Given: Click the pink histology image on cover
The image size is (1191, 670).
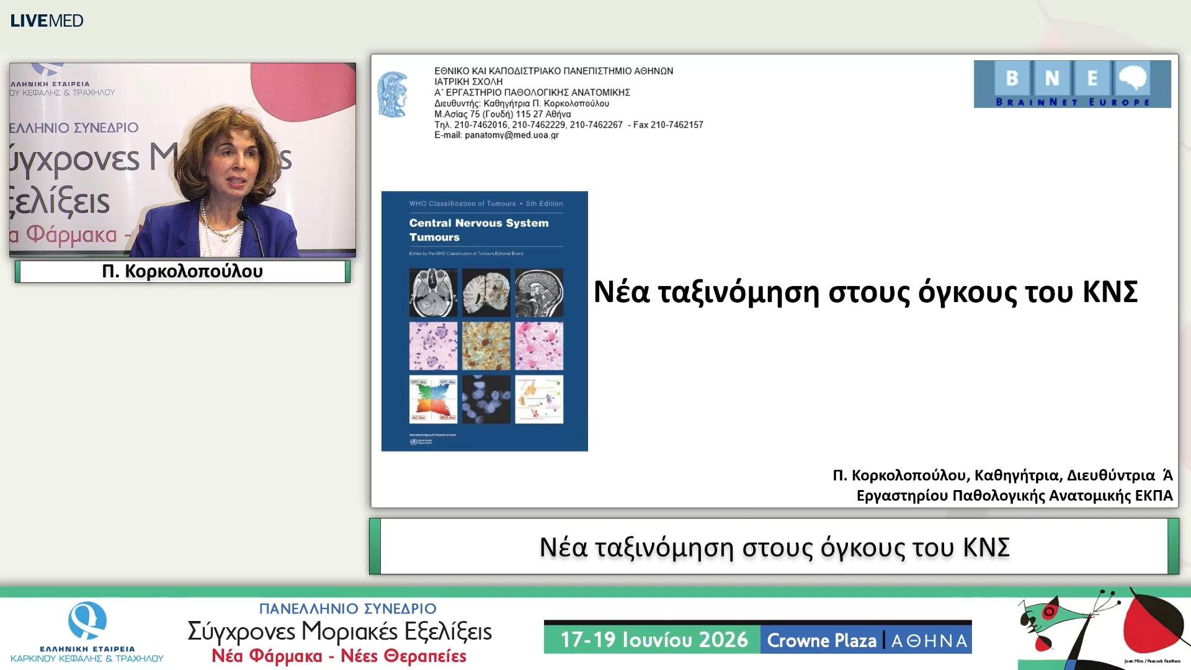Looking at the screenshot, I should pos(539,346).
